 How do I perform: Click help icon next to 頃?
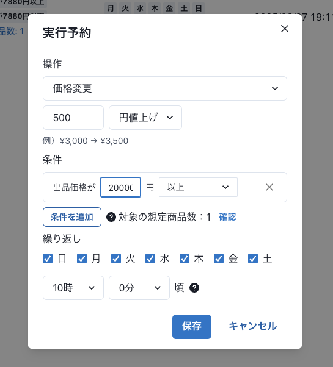[x=194, y=288]
